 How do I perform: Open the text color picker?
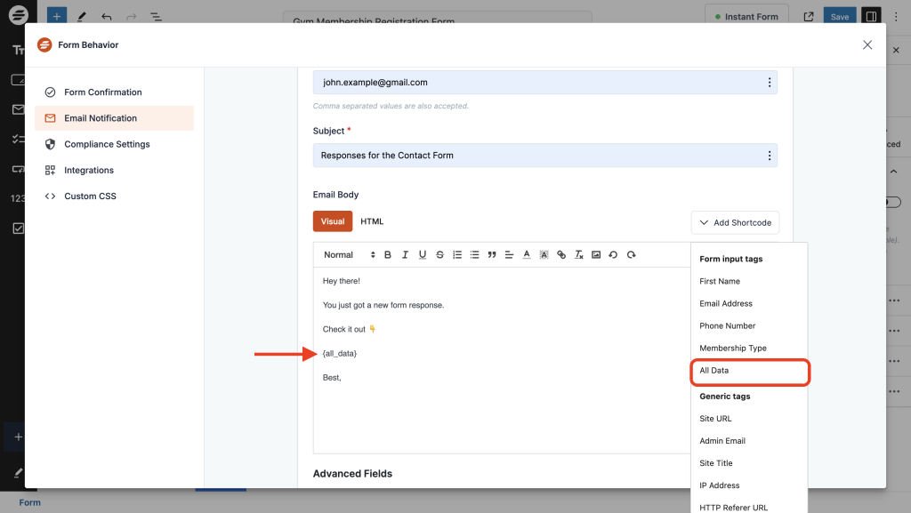[x=527, y=255]
